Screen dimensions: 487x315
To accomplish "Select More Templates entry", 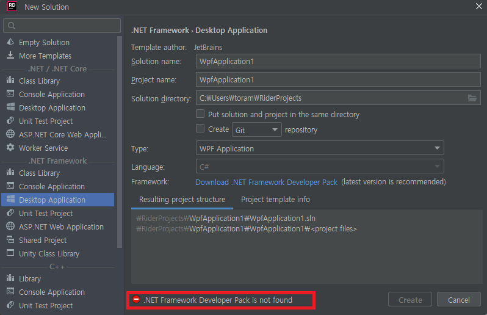I will click(x=58, y=56).
